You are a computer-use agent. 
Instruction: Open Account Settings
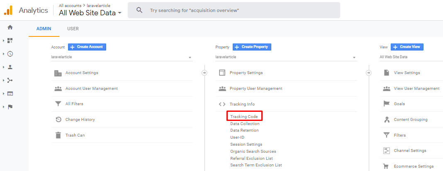tap(82, 73)
